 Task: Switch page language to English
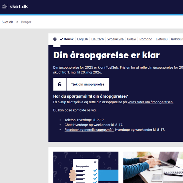82,39
